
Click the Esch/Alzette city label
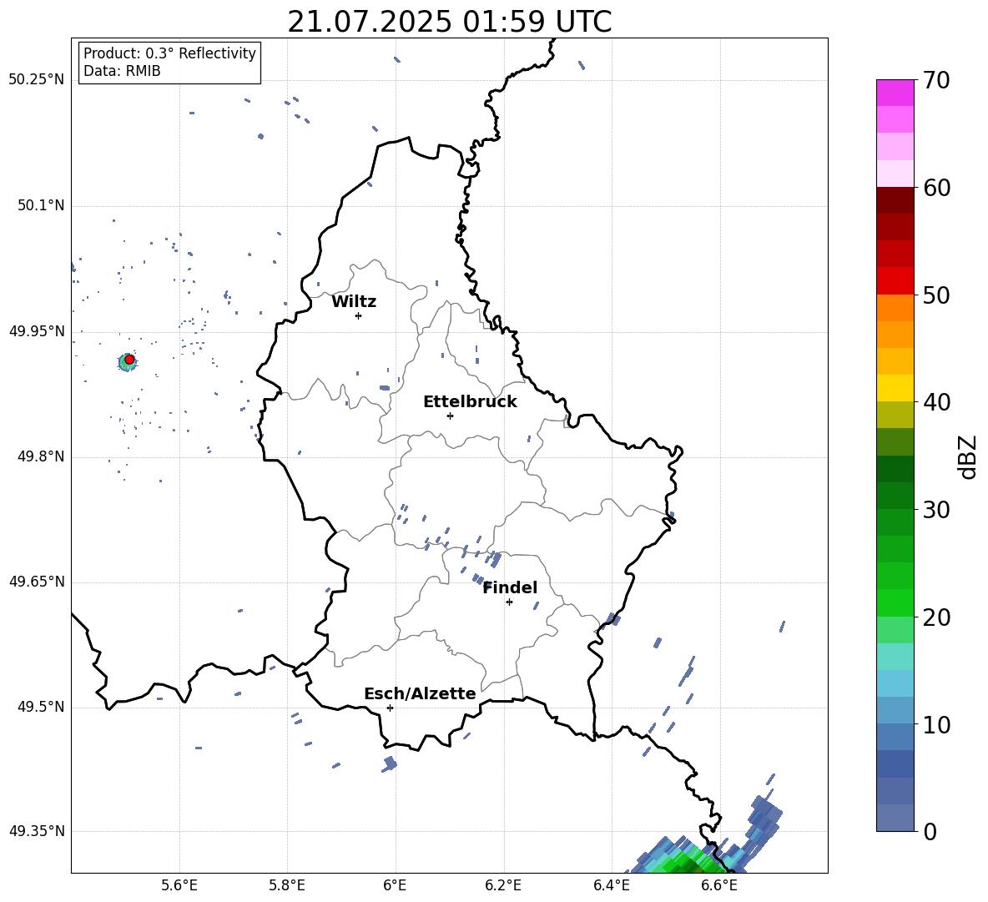tap(420, 693)
